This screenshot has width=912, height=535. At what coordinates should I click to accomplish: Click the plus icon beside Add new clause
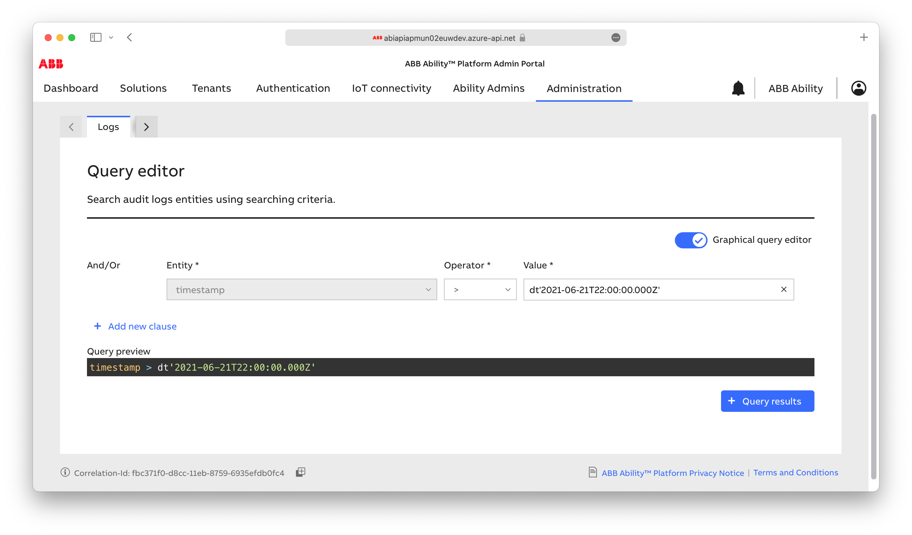97,326
